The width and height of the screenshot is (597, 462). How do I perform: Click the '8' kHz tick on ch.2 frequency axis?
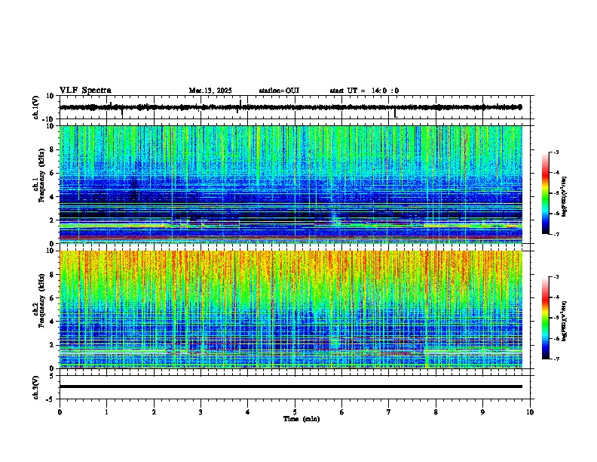pyautogui.click(x=52, y=275)
